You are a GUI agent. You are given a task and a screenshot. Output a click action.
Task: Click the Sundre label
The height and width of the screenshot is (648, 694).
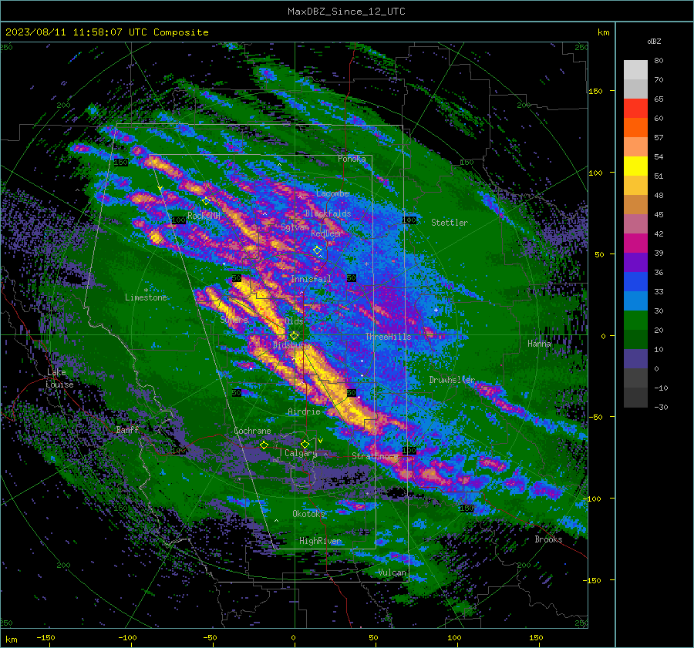(x=234, y=319)
